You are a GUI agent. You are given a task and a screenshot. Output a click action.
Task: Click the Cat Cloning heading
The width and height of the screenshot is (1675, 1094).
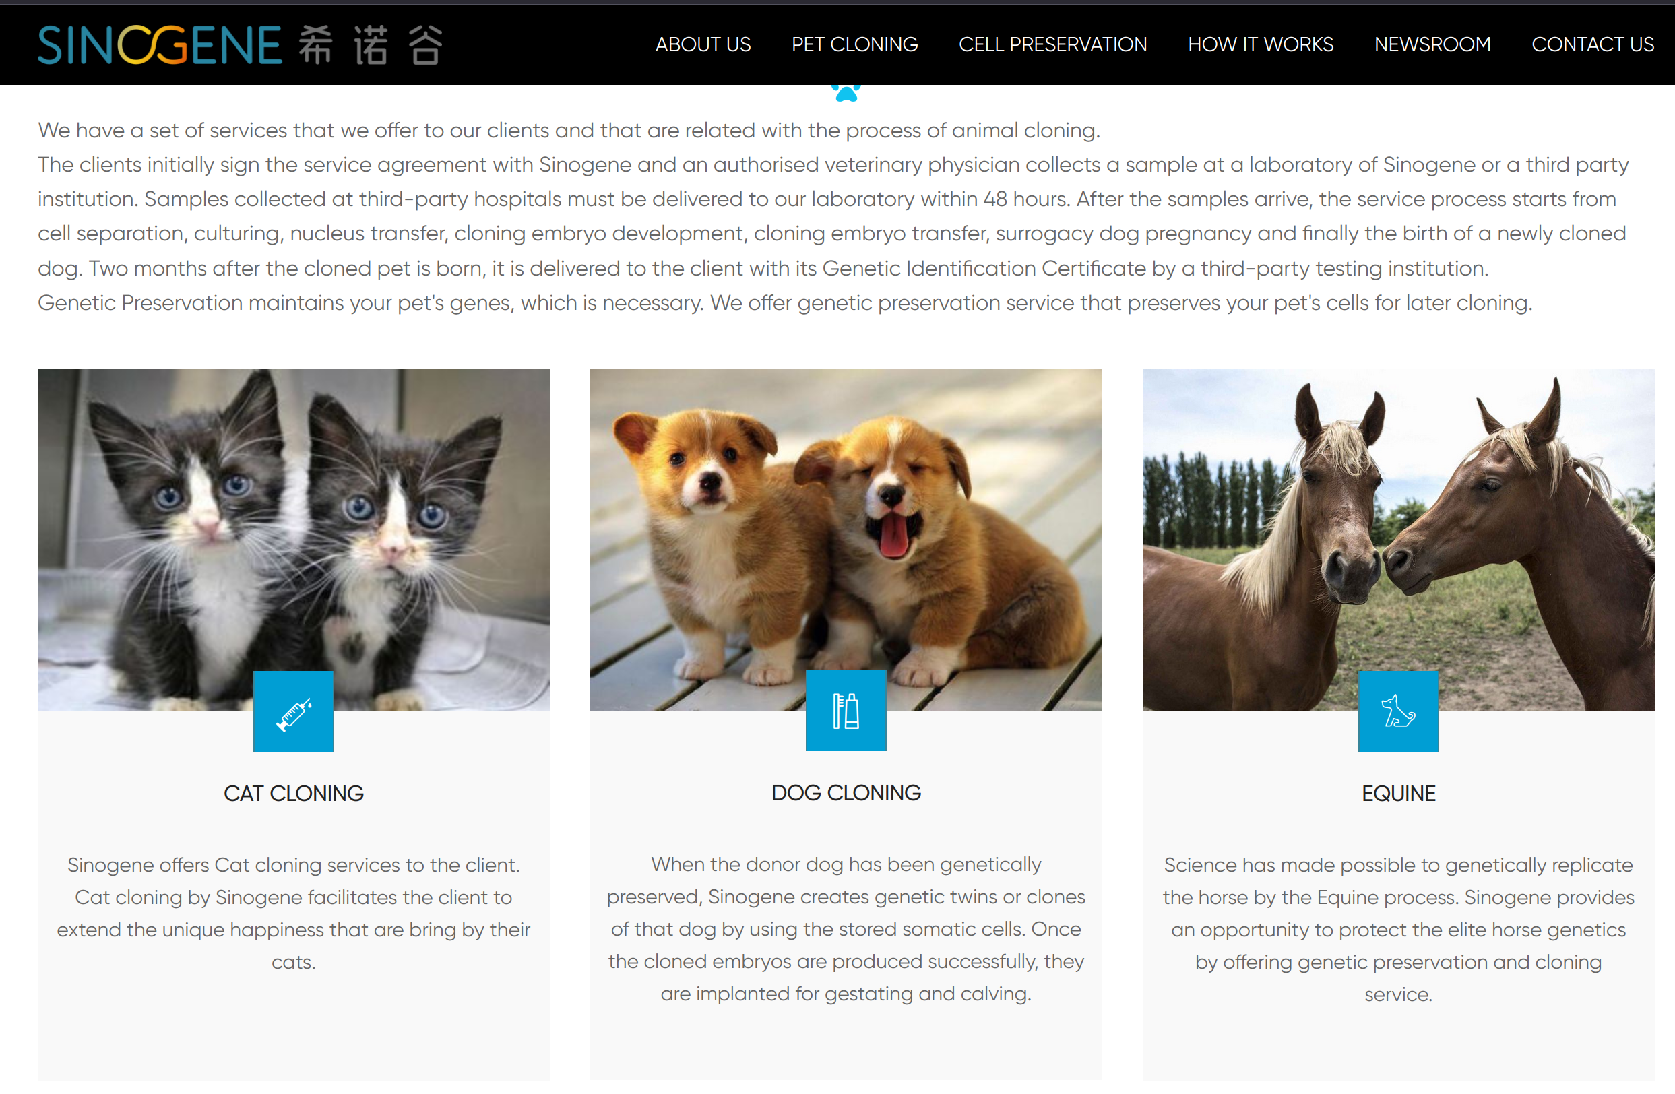pos(294,794)
